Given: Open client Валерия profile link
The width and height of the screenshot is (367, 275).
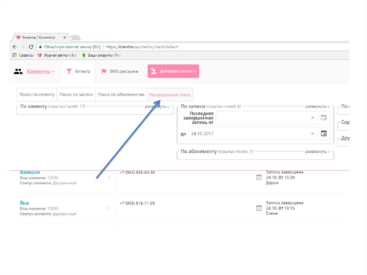Looking at the screenshot, I should (30, 172).
